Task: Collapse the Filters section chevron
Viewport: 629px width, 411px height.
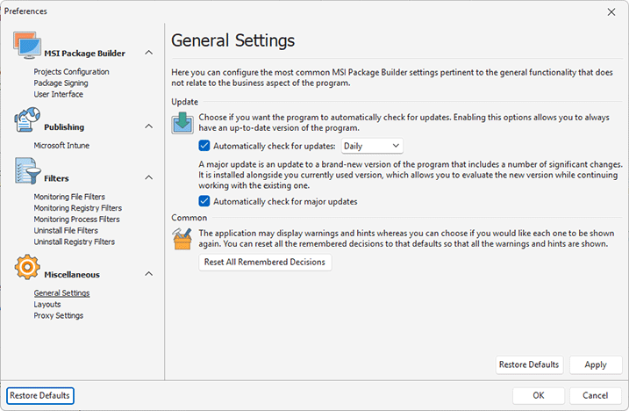Action: click(x=148, y=178)
